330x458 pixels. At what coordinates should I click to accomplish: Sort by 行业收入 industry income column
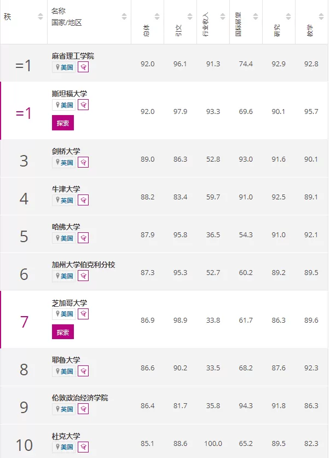click(223, 16)
